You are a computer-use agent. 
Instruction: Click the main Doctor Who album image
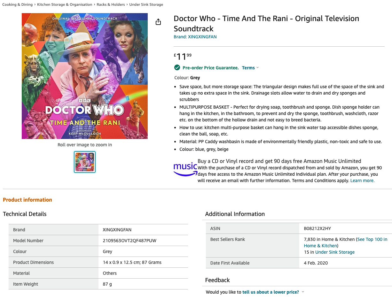tap(85, 76)
